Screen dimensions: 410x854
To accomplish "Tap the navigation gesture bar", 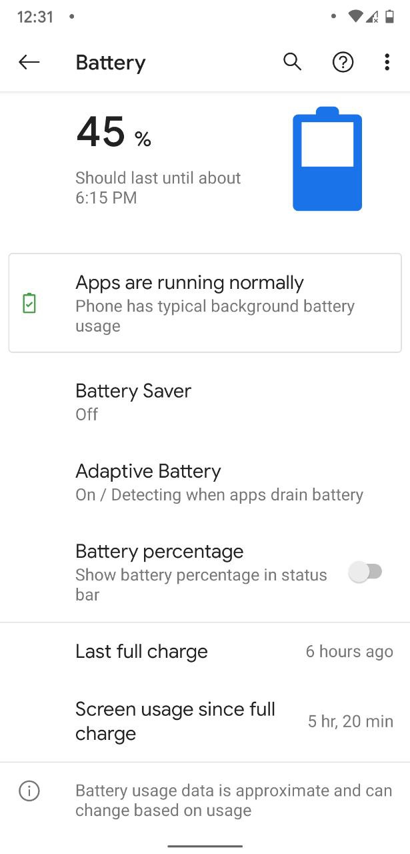I will [x=205, y=846].
